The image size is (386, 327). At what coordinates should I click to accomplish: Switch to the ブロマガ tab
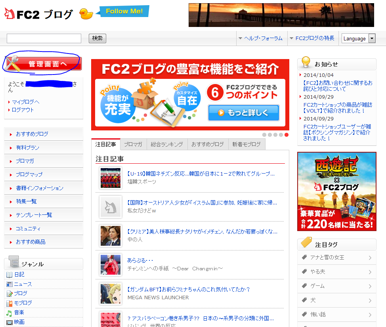click(133, 144)
